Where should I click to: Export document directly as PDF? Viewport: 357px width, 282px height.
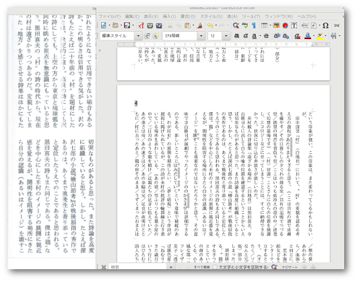tap(141, 26)
